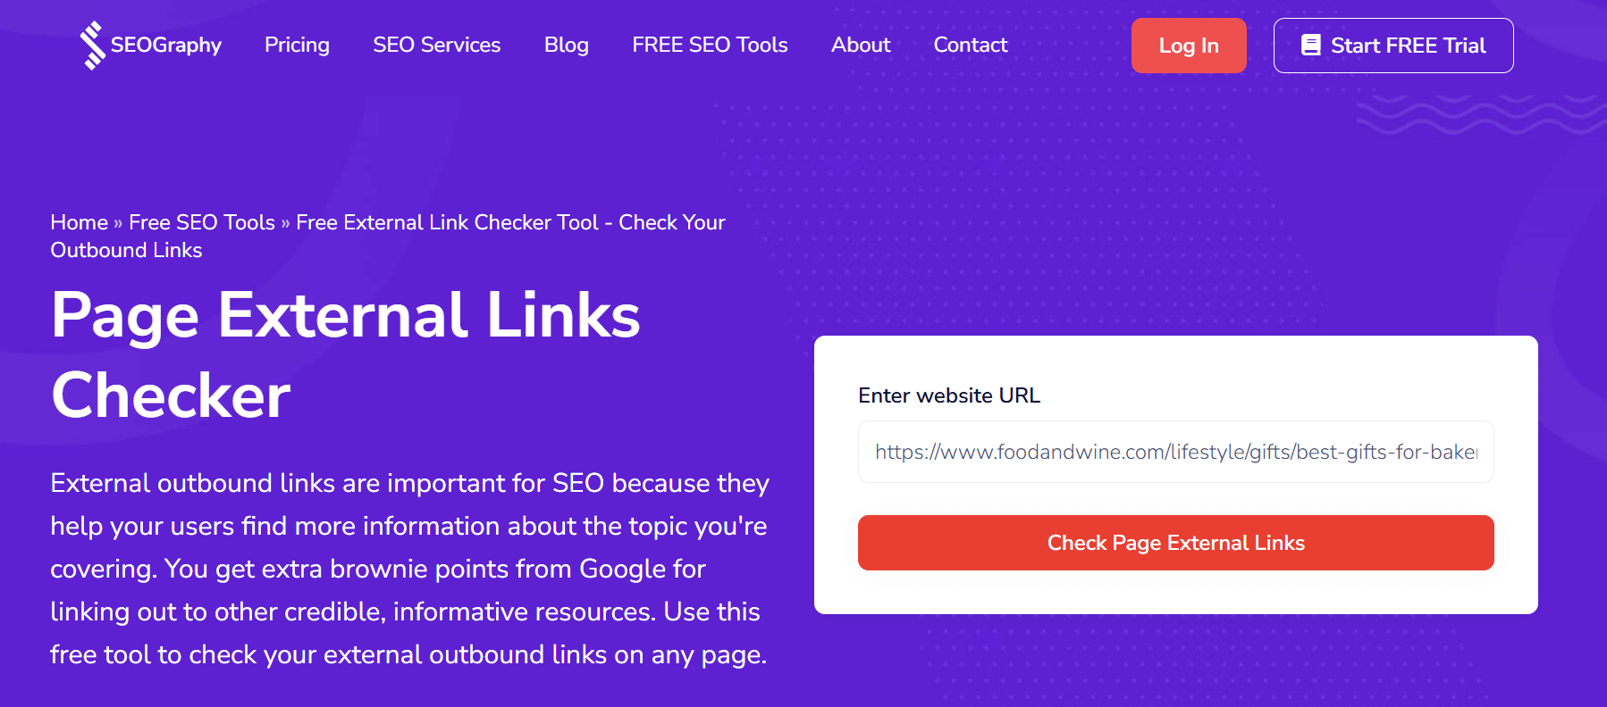Click the Free External Link Checker Tool breadcrumb
Image resolution: width=1607 pixels, height=707 pixels.
tap(509, 223)
